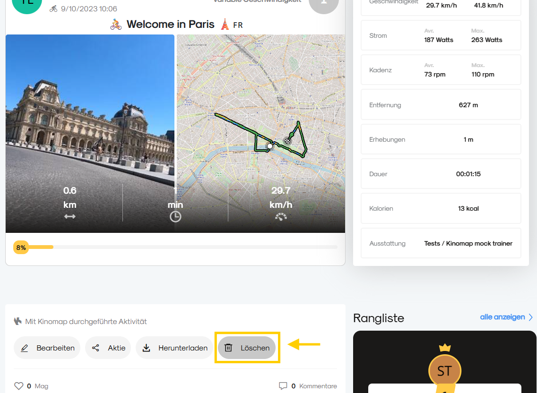Click the Kadenz row label

click(380, 70)
